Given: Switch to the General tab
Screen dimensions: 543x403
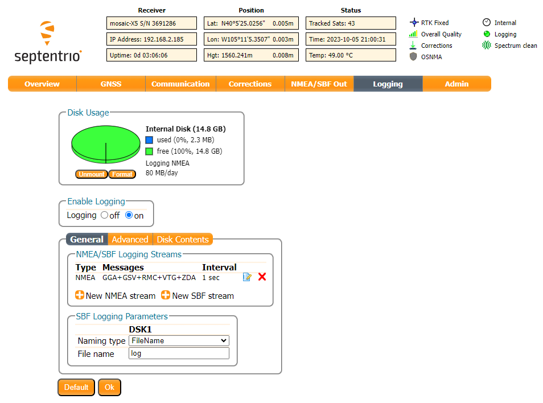Looking at the screenshot, I should [87, 239].
